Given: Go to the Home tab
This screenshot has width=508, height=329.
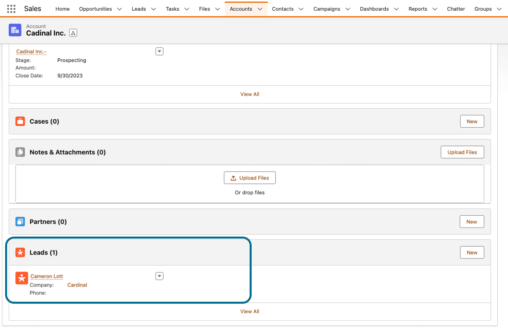Looking at the screenshot, I should point(62,9).
